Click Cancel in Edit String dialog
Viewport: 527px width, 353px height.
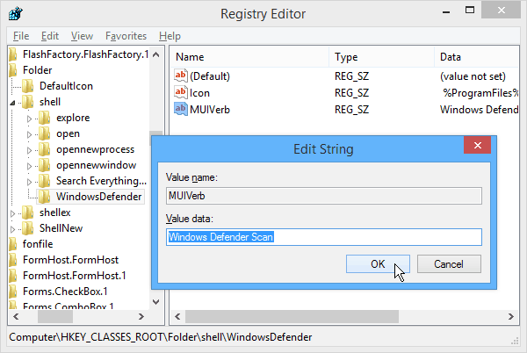449,264
